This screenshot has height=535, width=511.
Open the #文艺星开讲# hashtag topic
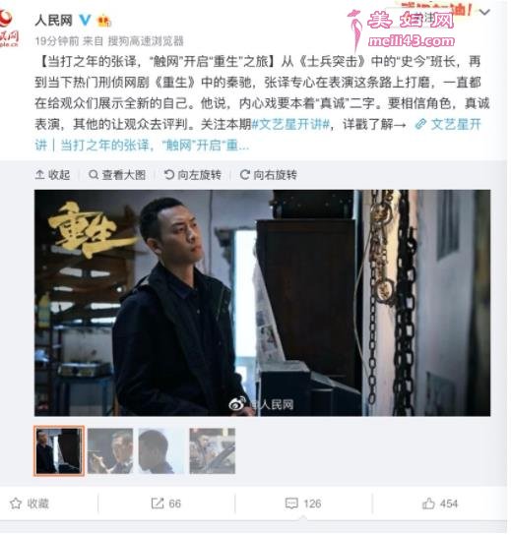click(291, 124)
